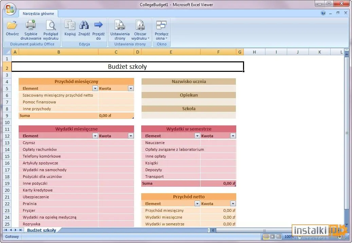Select the Narzędzia główne ribbon tab

(38, 14)
